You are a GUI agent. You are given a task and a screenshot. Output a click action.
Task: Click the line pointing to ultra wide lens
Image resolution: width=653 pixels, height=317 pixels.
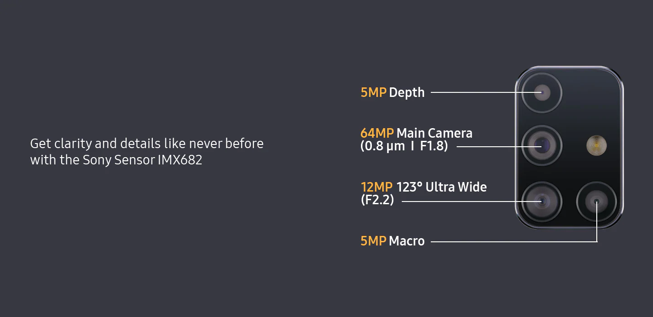click(472, 201)
